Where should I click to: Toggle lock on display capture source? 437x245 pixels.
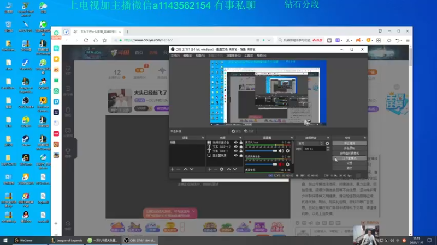click(x=241, y=156)
